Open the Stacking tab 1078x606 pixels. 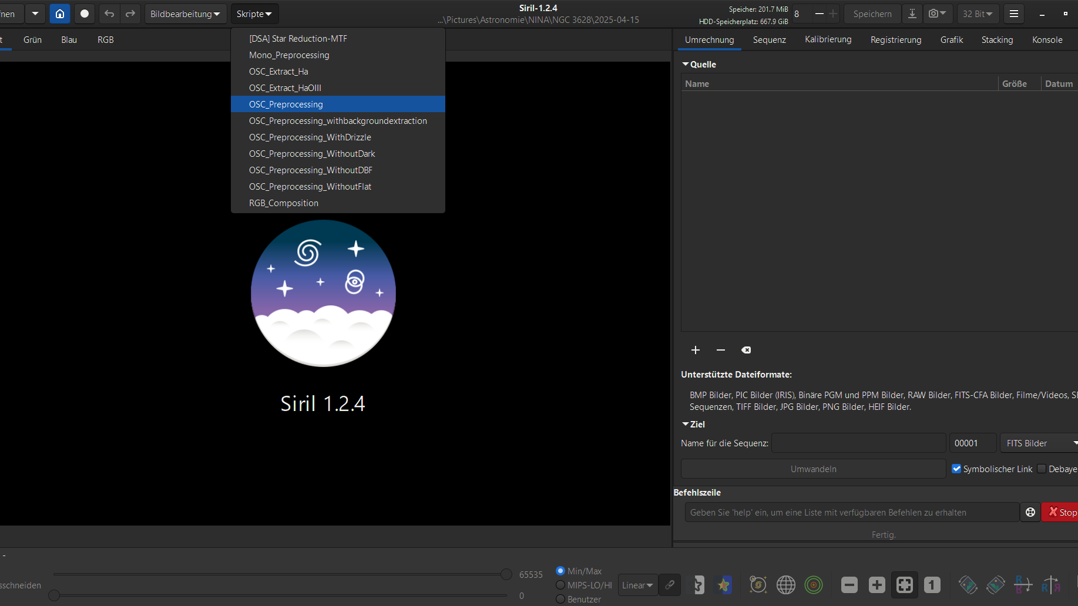point(997,39)
